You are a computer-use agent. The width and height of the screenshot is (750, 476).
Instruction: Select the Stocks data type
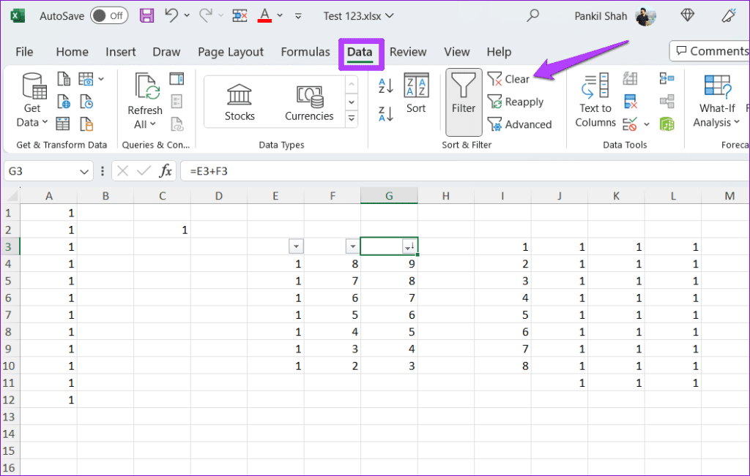click(x=240, y=102)
